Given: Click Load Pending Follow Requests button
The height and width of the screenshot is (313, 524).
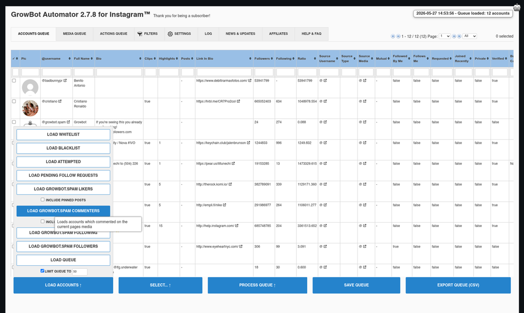Looking at the screenshot, I should pos(63,175).
